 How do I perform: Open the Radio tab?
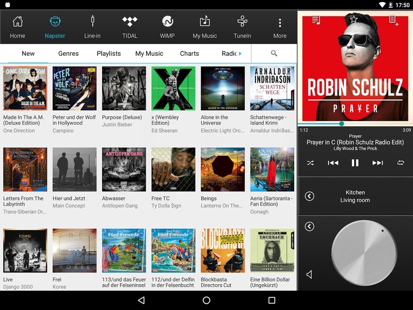click(x=230, y=54)
